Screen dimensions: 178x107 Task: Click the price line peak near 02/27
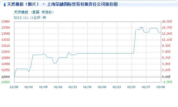click(142, 27)
